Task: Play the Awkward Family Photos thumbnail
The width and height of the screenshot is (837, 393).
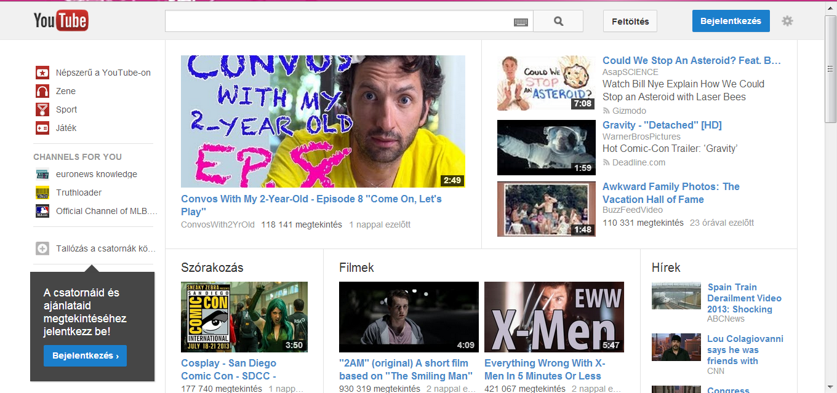Action: click(547, 209)
